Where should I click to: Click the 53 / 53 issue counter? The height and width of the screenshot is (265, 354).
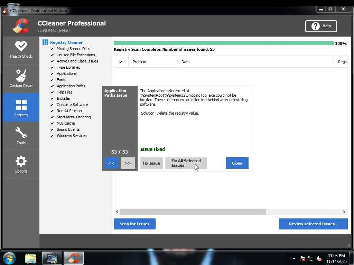point(119,152)
